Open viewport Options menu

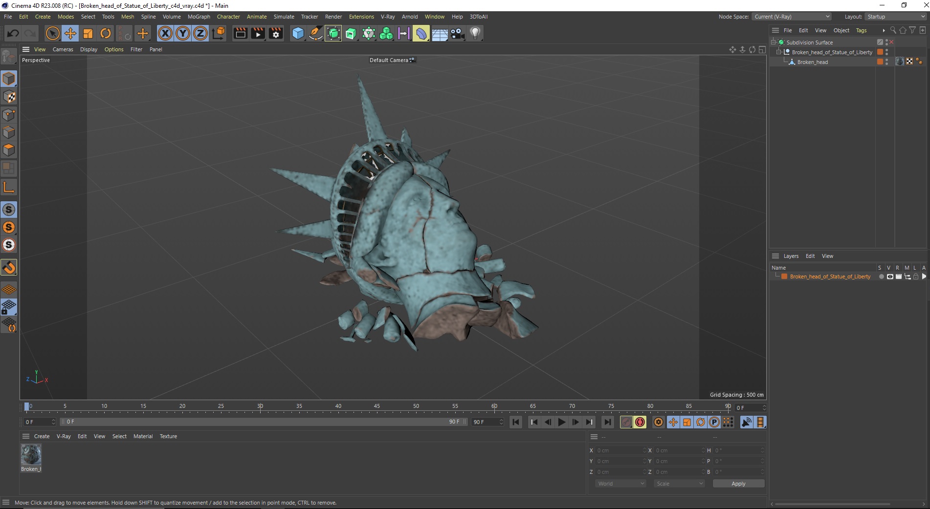tap(114, 49)
